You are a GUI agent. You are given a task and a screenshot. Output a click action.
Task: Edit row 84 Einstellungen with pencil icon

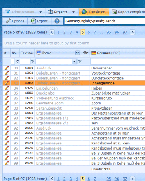point(7,88)
